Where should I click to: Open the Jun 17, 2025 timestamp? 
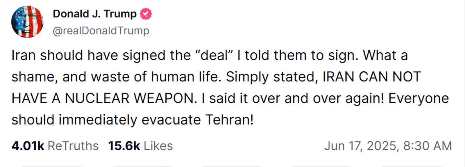(x=388, y=146)
